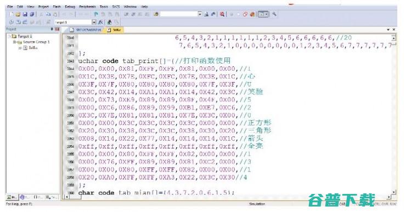Build target files using the build icon
406x212 pixels.
[18, 22]
